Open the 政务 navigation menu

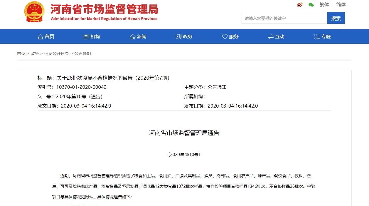pyautogui.click(x=183, y=36)
